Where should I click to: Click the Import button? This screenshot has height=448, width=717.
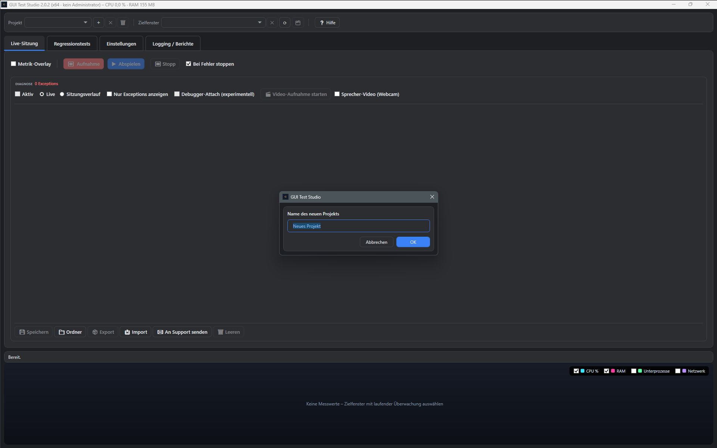pyautogui.click(x=135, y=332)
